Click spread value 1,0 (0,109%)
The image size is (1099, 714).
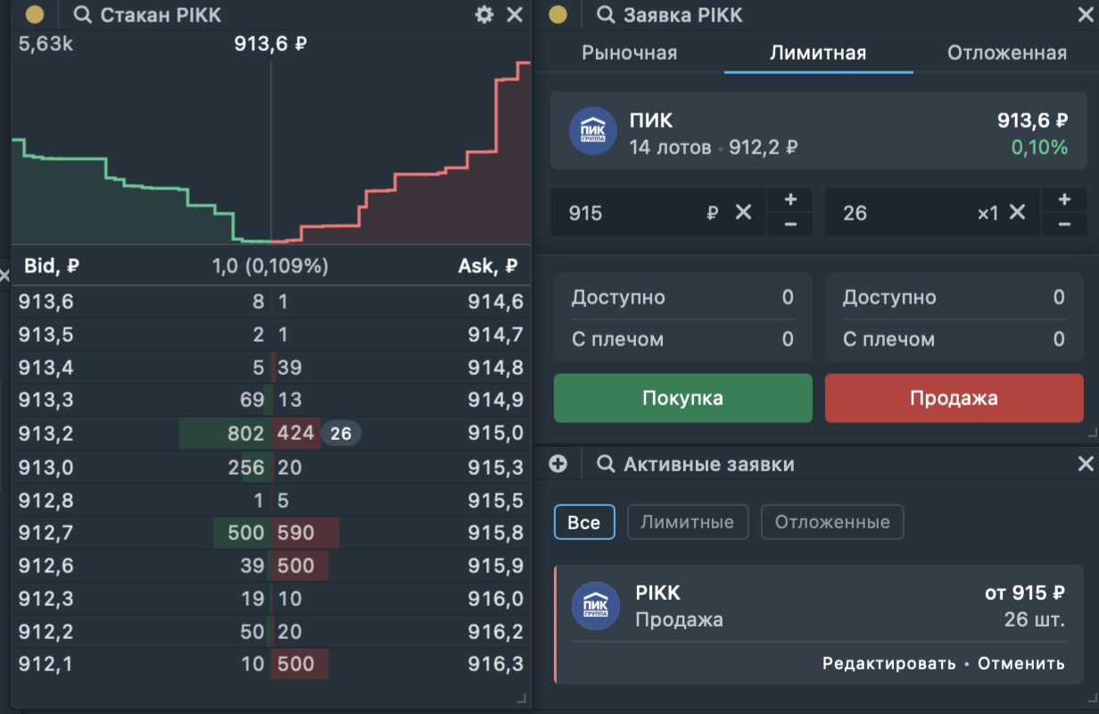270,265
